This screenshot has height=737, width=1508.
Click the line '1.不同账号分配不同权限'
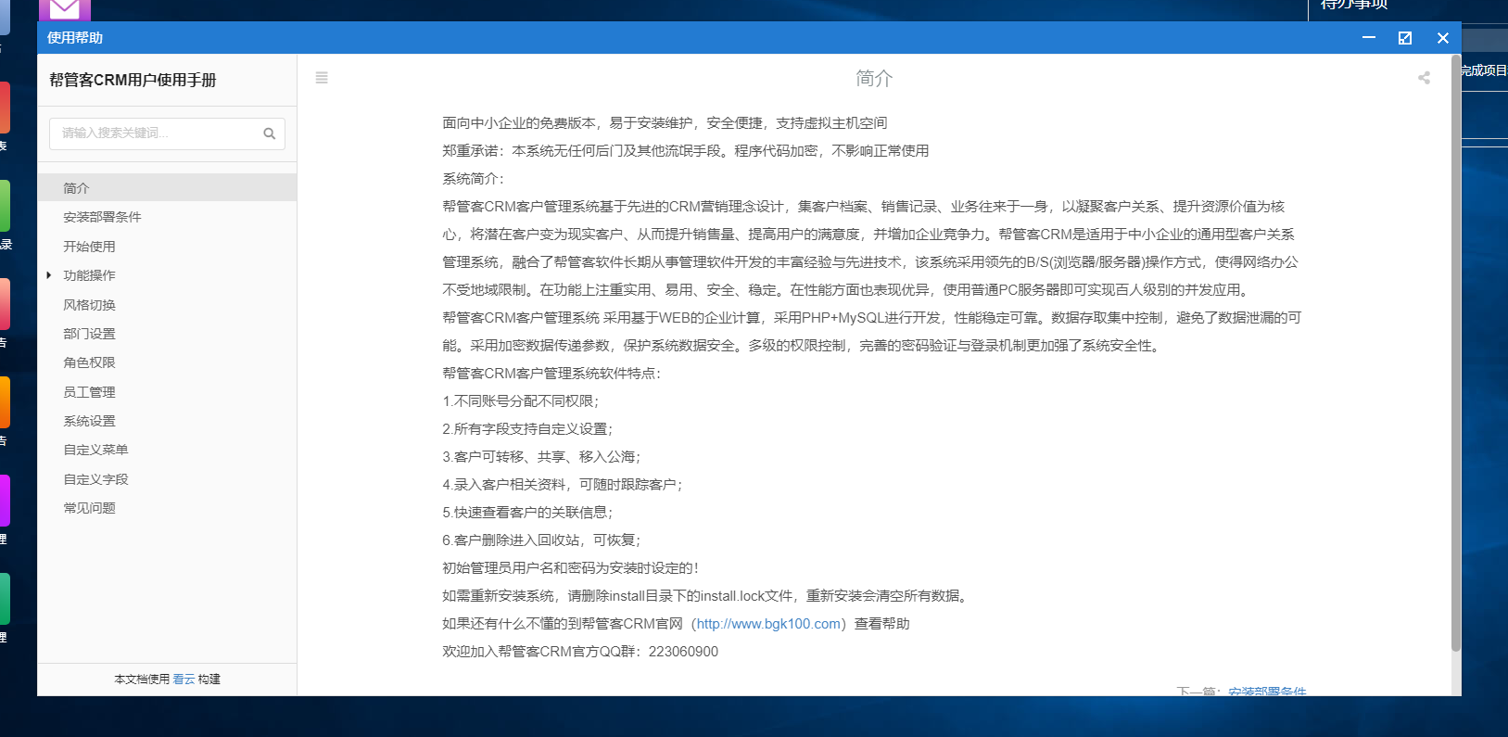coord(520,401)
